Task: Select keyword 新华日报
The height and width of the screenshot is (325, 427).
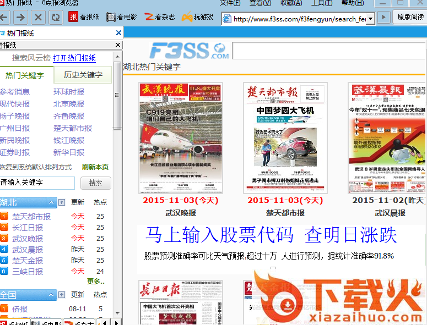Action: [x=69, y=152]
